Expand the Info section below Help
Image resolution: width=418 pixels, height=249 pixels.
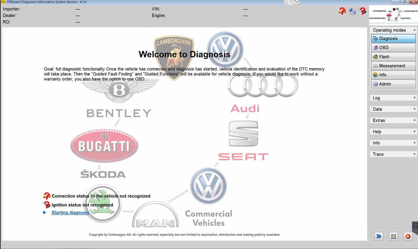click(393, 143)
